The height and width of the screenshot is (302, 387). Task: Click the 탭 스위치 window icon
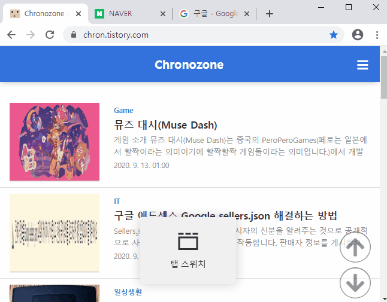click(188, 241)
